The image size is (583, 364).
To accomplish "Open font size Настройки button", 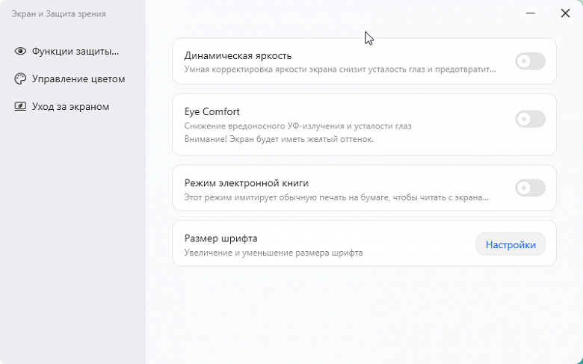I will pyautogui.click(x=510, y=244).
